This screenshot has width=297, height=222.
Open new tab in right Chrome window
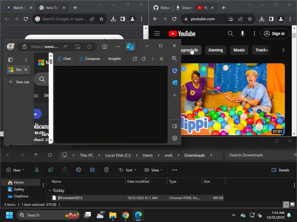(x=224, y=8)
